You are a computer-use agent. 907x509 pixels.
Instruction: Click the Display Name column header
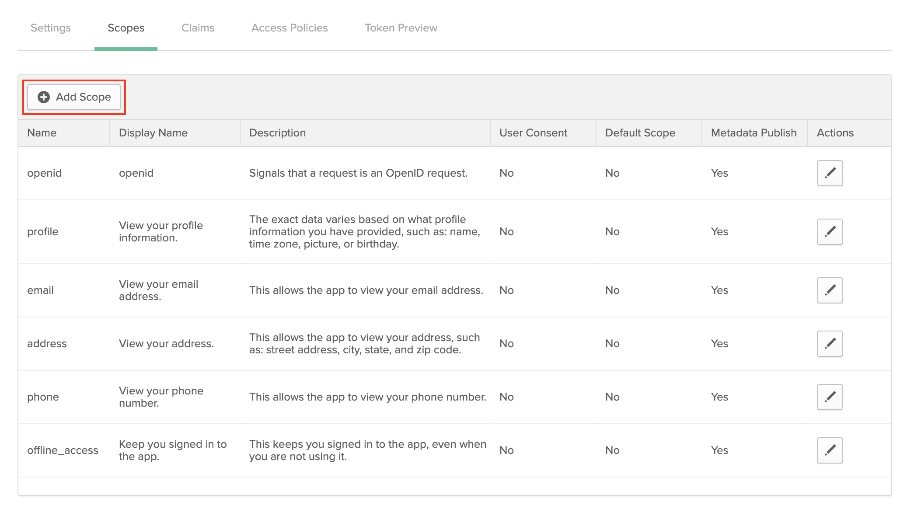[153, 132]
